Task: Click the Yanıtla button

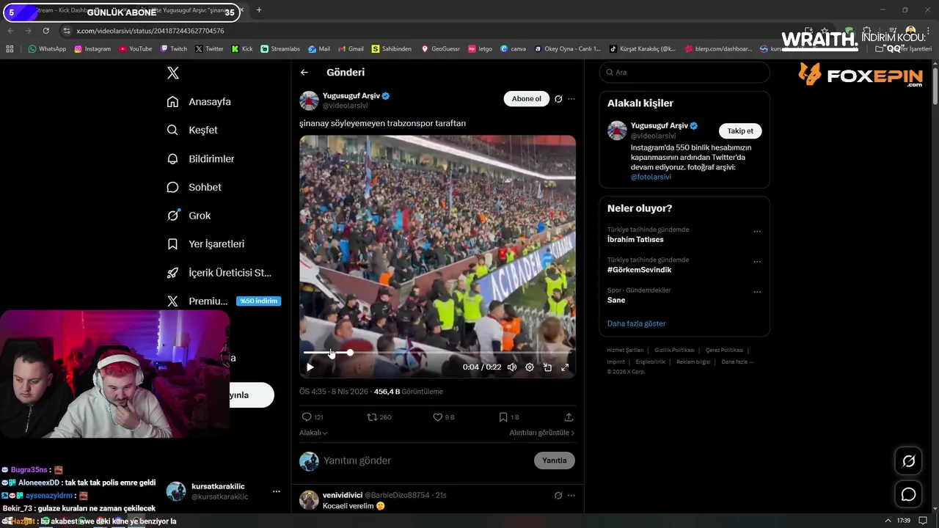Action: pyautogui.click(x=555, y=461)
